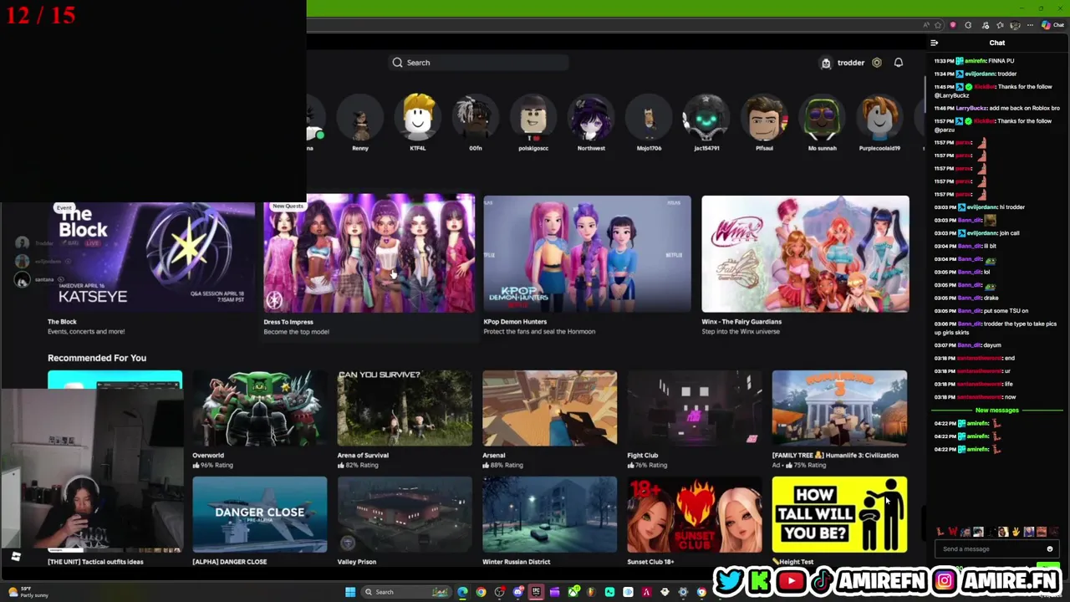Open friend Renny's avatar
Image resolution: width=1070 pixels, height=602 pixels.
tap(360, 118)
